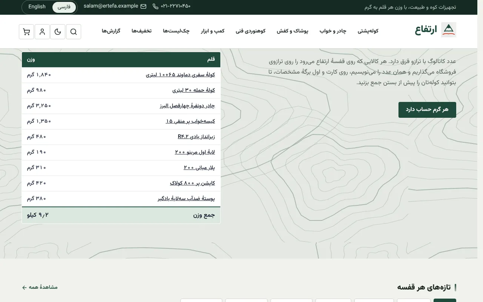Click the ارتفاع brand name text
This screenshot has width=483, height=302.
426,30
